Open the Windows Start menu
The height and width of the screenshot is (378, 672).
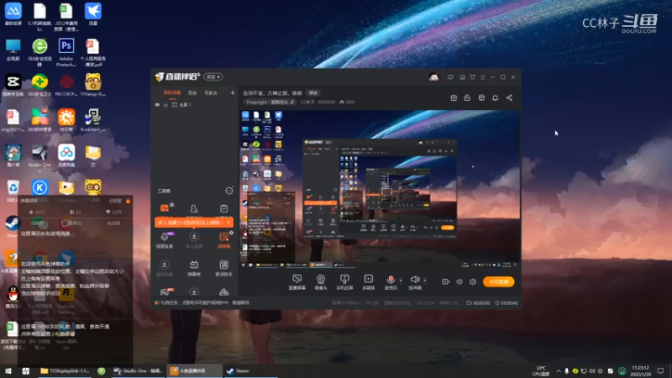(8, 370)
